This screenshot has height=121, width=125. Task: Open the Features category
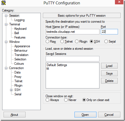20,37
